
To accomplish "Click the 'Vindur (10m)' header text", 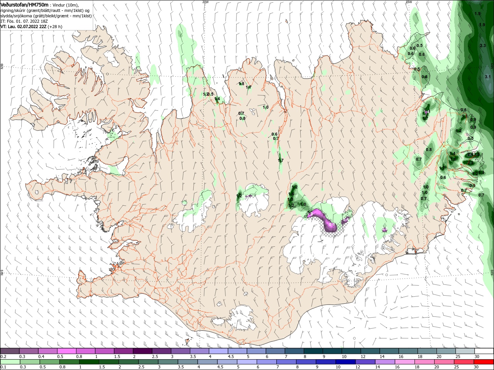I will (66, 5).
